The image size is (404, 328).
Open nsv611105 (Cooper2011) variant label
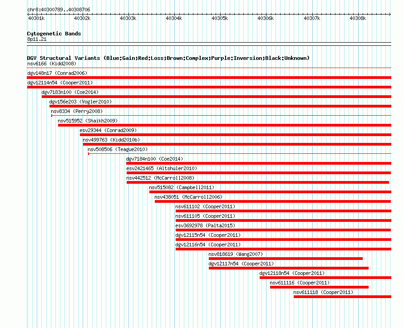pos(205,216)
